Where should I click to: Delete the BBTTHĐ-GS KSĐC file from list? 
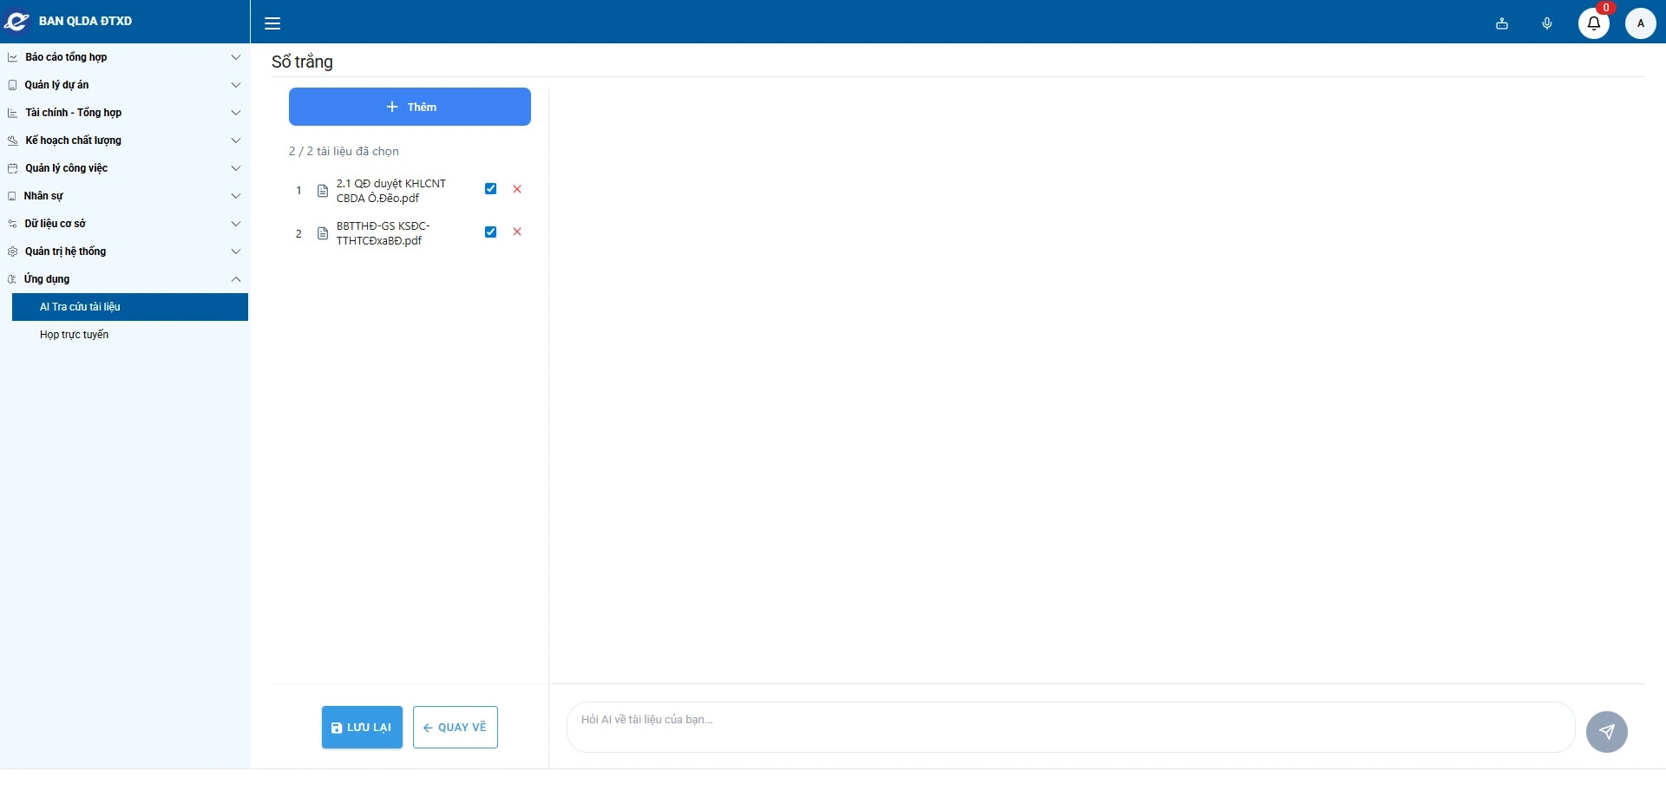coord(517,232)
